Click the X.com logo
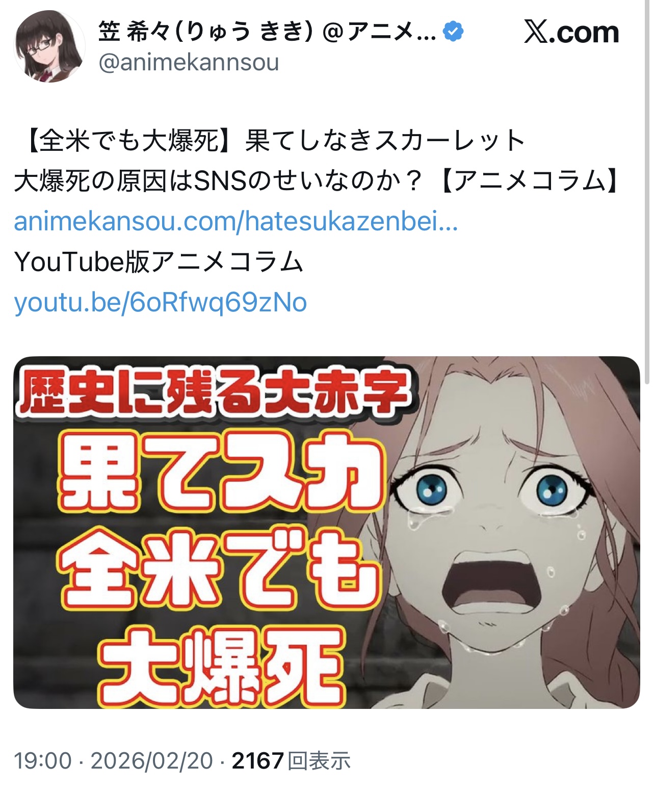The width and height of the screenshot is (654, 792). (571, 32)
